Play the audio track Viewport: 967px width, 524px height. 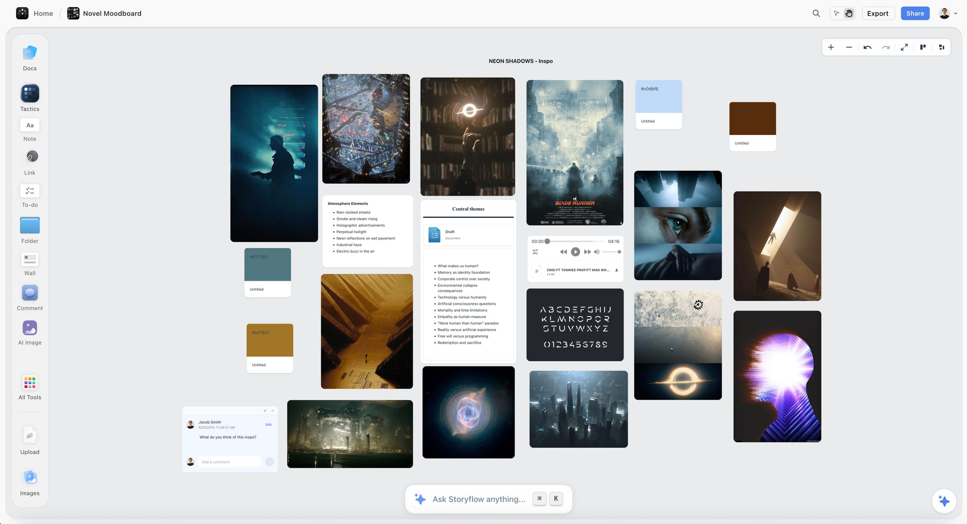pyautogui.click(x=575, y=252)
